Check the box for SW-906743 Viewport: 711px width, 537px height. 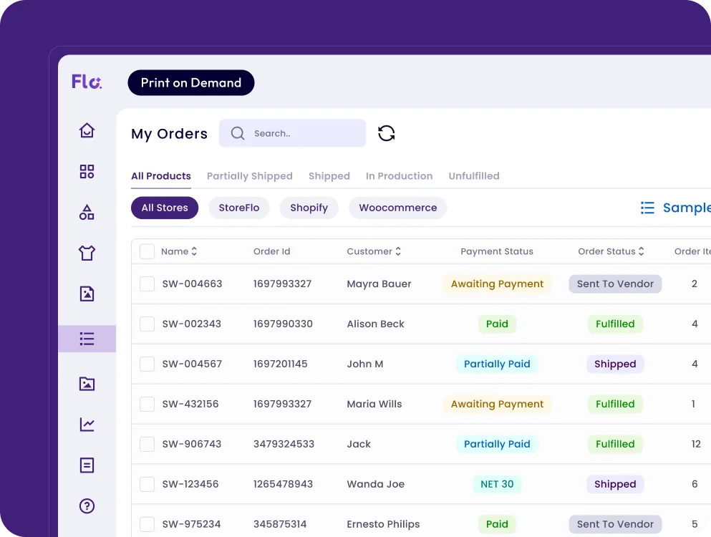coord(147,444)
